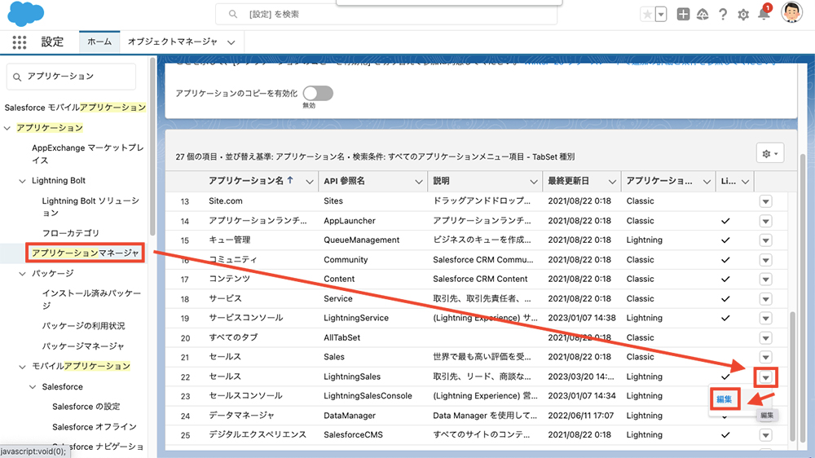The height and width of the screenshot is (458, 815).
Task: Open row action menu for Site.com
Action: pyautogui.click(x=765, y=201)
